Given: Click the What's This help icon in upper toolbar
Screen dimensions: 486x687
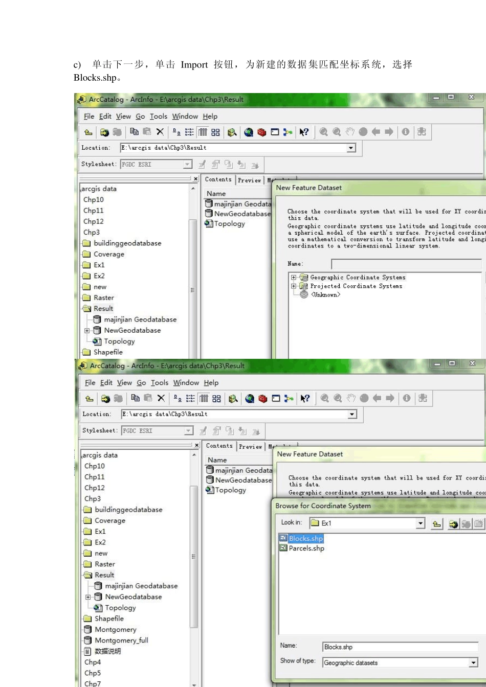Looking at the screenshot, I should [304, 132].
